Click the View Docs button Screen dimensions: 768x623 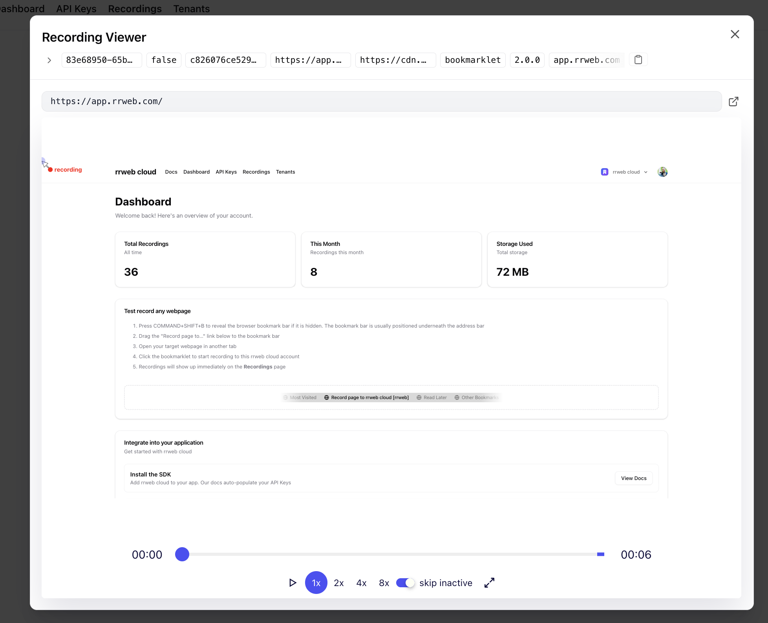(634, 478)
